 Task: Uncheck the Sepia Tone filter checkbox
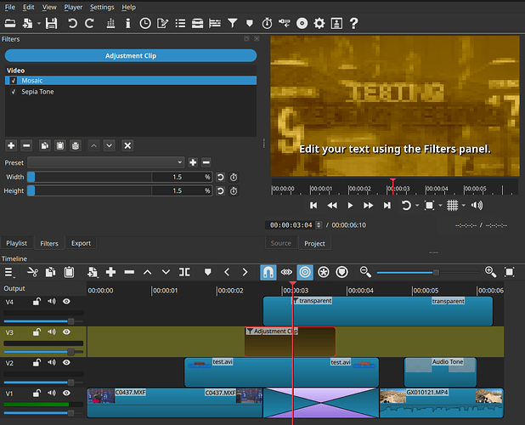click(14, 92)
